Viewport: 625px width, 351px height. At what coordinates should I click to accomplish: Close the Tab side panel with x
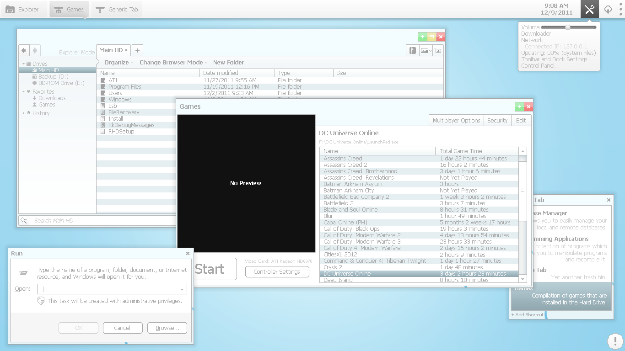(x=609, y=200)
